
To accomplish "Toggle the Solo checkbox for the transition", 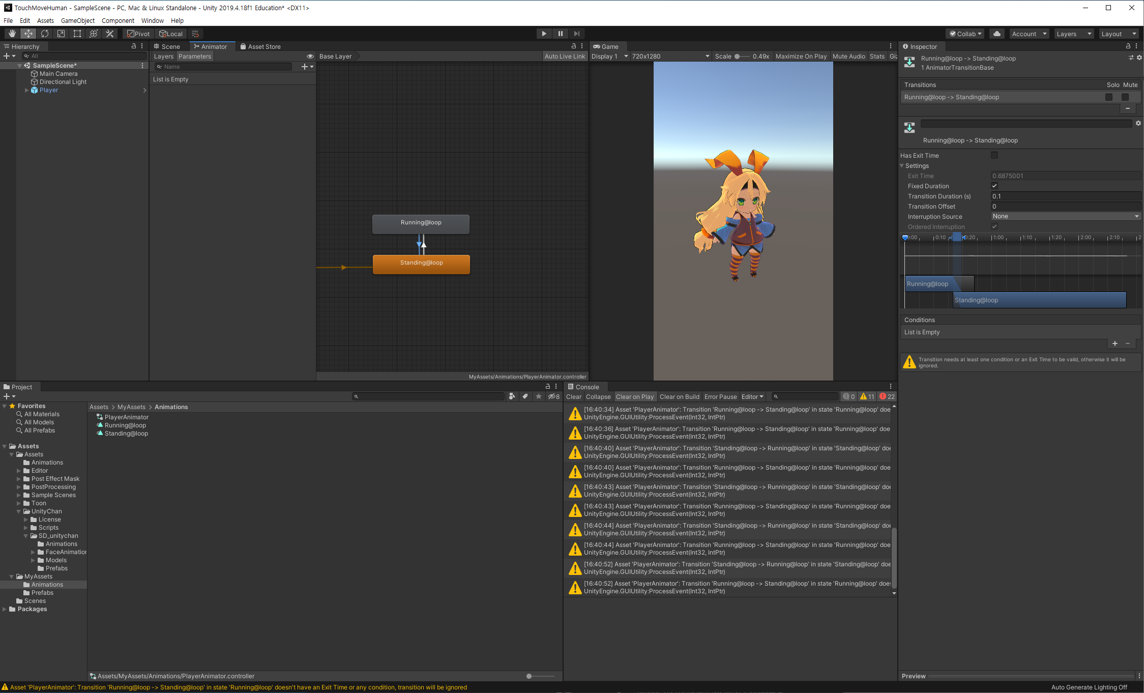I will point(1108,97).
